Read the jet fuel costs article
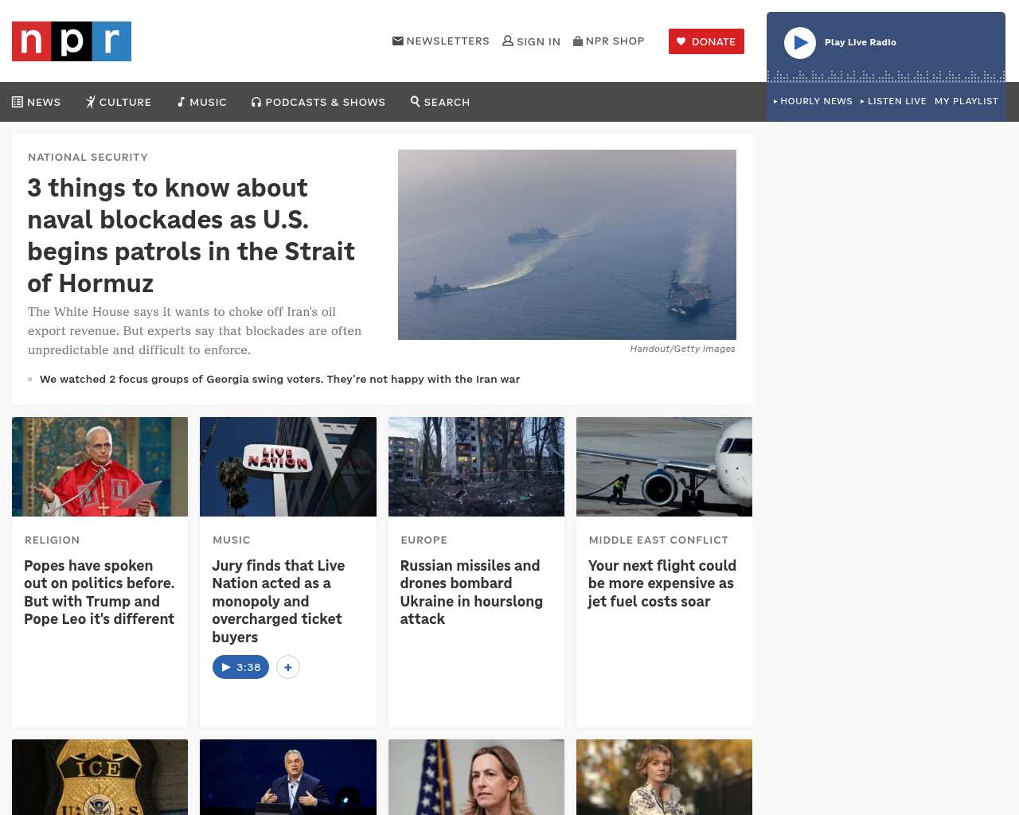The width and height of the screenshot is (1019, 815). point(662,583)
